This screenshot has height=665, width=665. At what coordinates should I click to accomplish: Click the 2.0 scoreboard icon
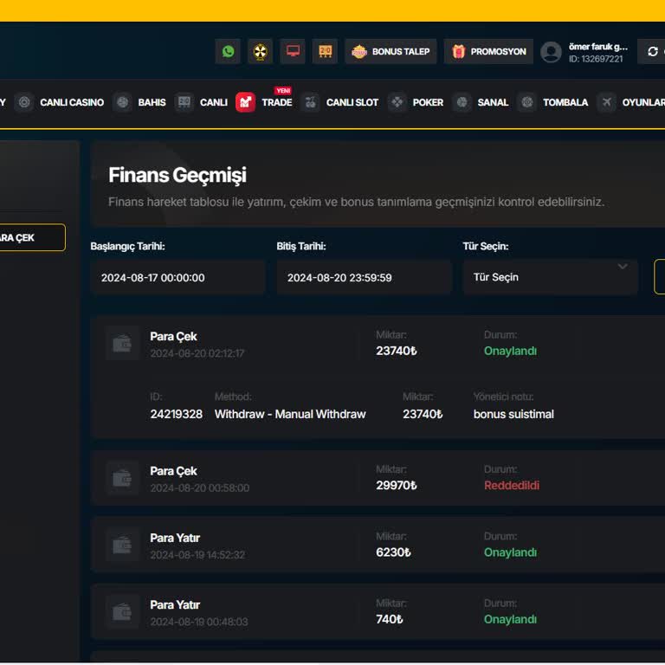325,51
